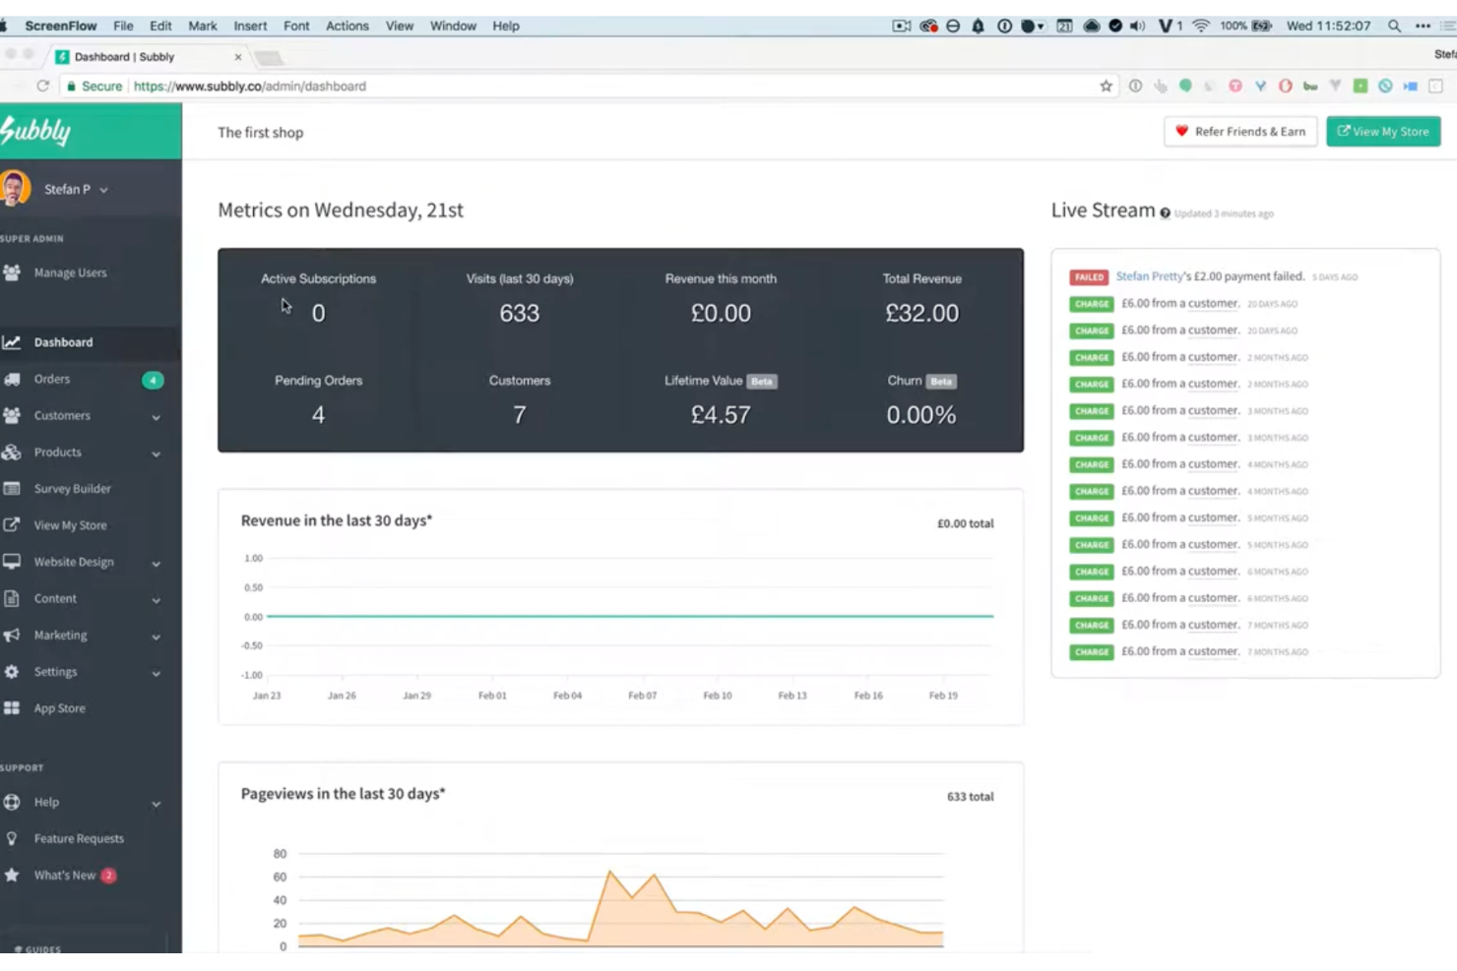Click the Survey Builder list icon
Viewport: 1457px width, 971px height.
(x=12, y=489)
